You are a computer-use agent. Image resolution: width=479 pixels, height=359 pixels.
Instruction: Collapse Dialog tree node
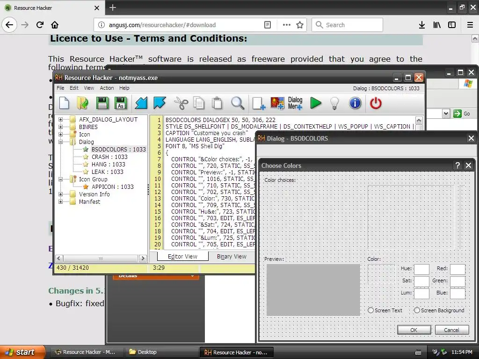click(60, 142)
